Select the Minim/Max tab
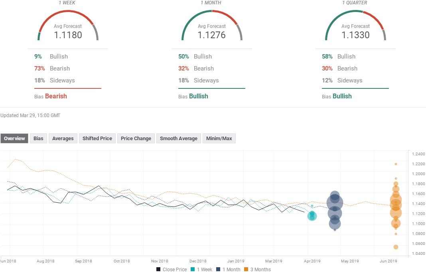This screenshot has height=272, width=426. pyautogui.click(x=219, y=139)
